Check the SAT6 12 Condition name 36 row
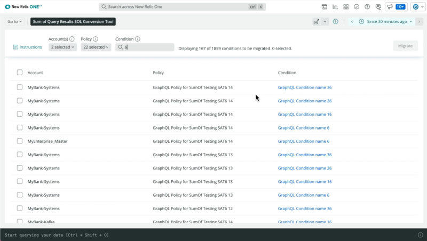The image size is (427, 241). 20,208
